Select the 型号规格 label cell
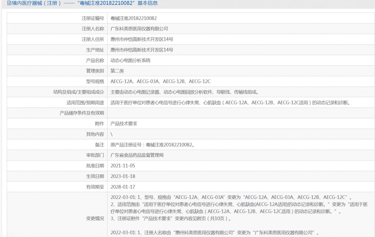The image size is (375, 237). pyautogui.click(x=57, y=81)
